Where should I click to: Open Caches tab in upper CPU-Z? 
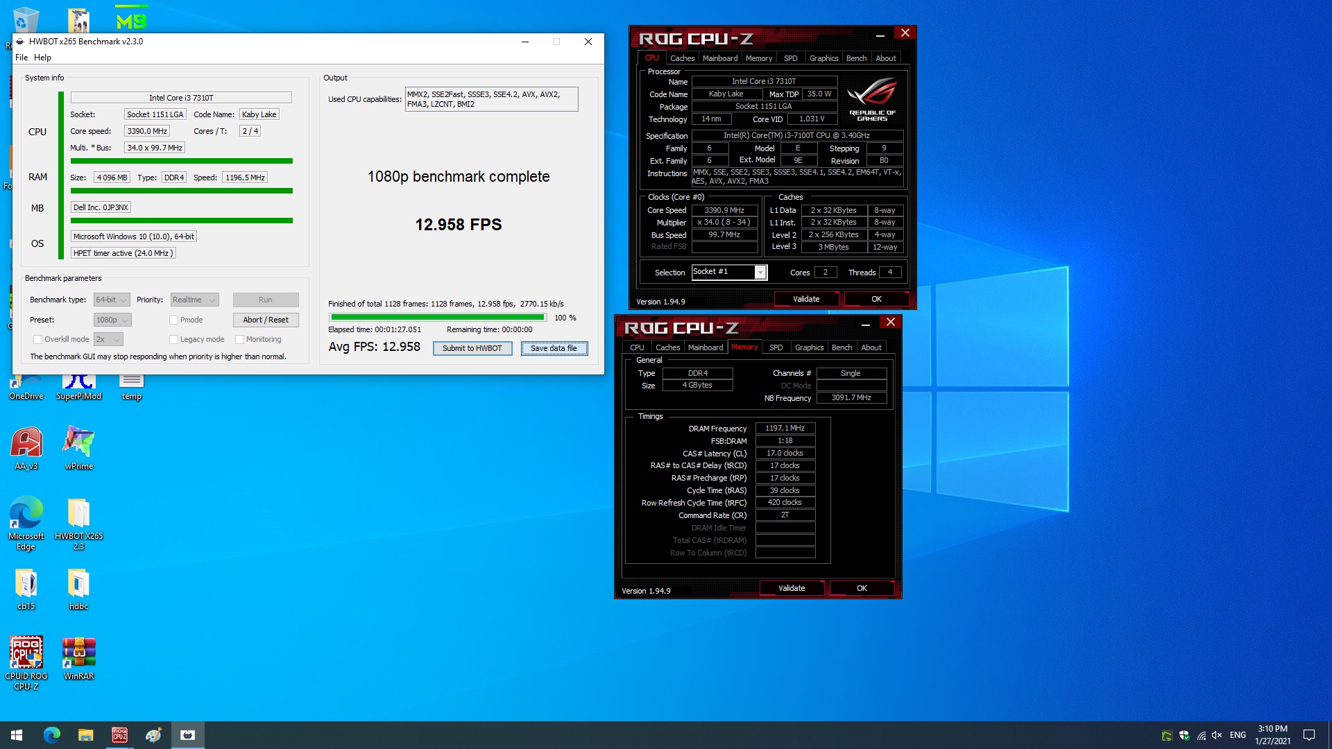point(682,58)
